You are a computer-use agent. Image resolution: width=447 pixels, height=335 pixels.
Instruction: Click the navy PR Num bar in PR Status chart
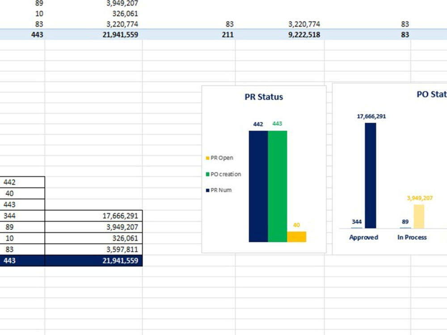click(x=258, y=187)
